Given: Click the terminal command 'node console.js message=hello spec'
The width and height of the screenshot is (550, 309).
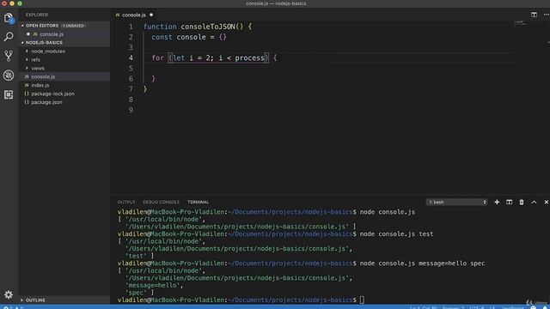Looking at the screenshot, I should pos(422,264).
